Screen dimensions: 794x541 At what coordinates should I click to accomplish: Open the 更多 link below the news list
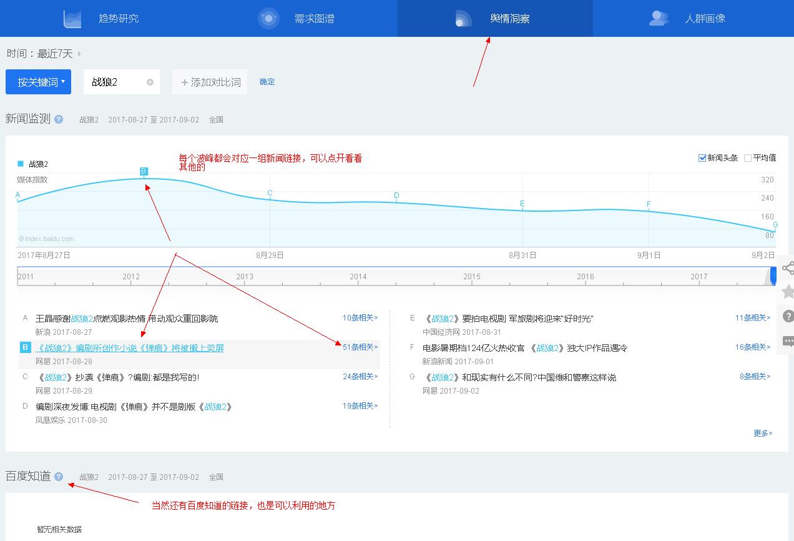pos(762,433)
